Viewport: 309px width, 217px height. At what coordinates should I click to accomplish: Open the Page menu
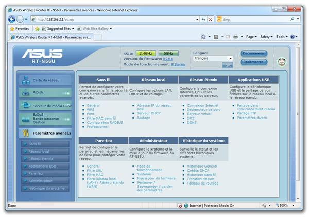pyautogui.click(x=251, y=37)
